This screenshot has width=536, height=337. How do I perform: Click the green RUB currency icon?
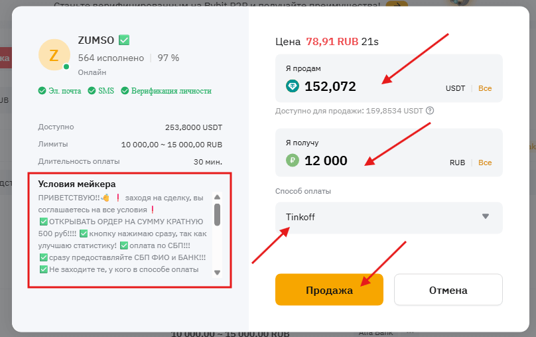coord(293,161)
